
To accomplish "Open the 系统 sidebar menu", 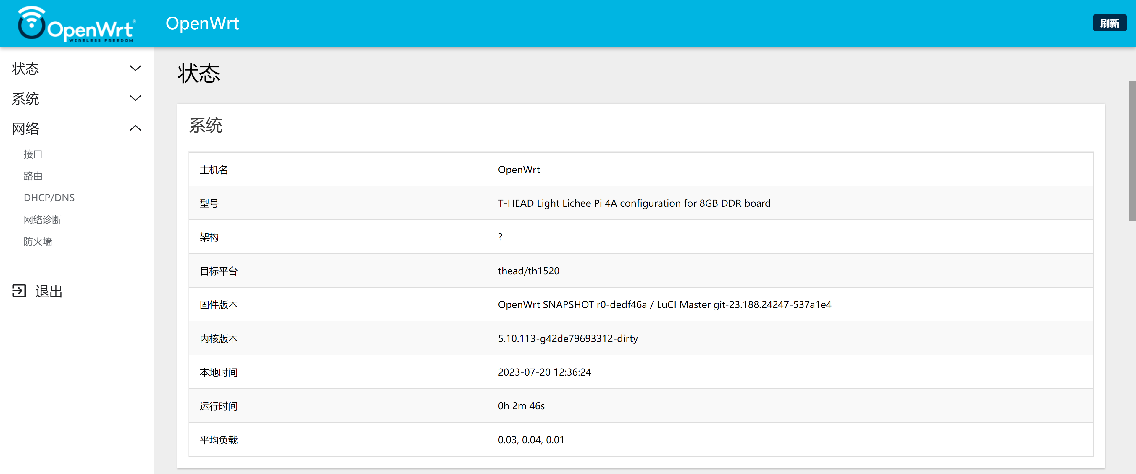I will 25,99.
